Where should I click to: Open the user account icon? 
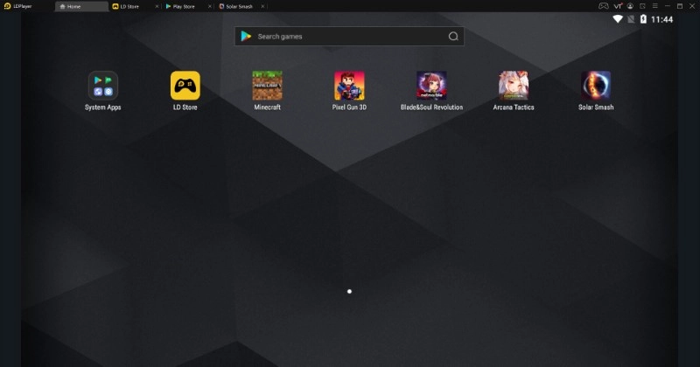click(x=632, y=6)
